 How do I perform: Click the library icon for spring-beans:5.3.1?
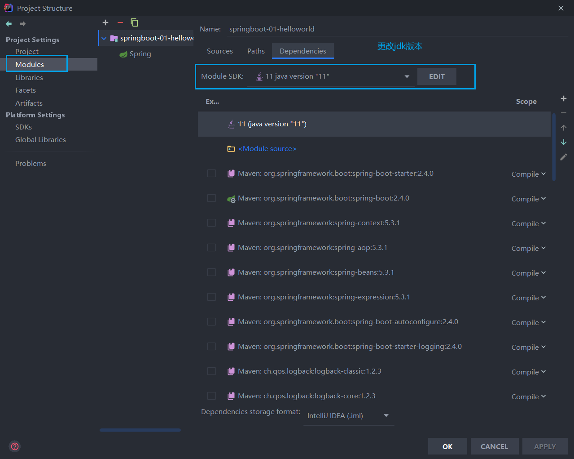coord(231,272)
